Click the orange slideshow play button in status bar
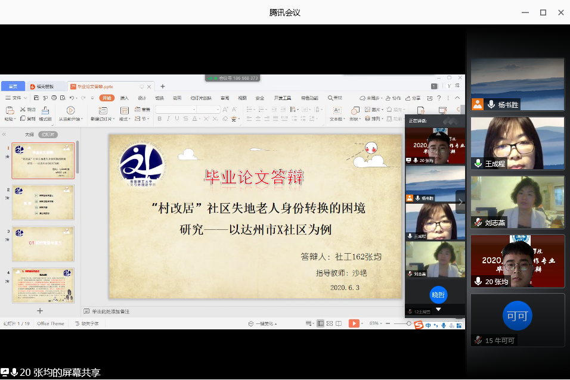 (x=354, y=323)
